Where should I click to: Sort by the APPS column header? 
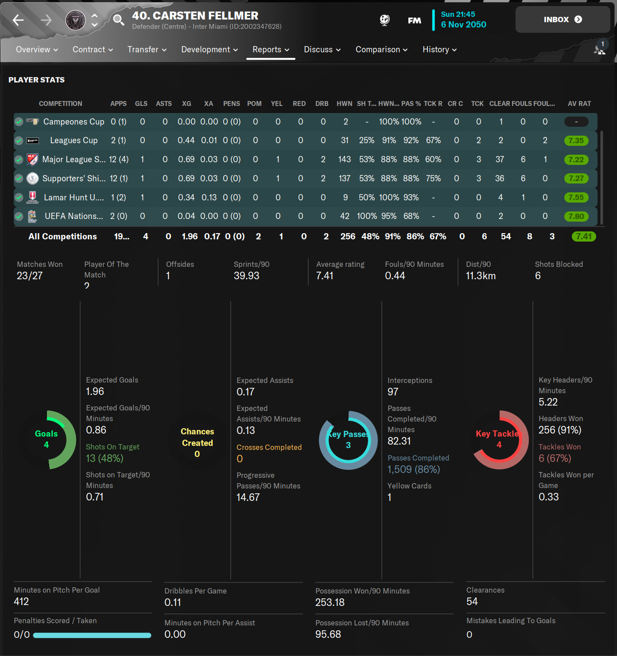pos(118,104)
